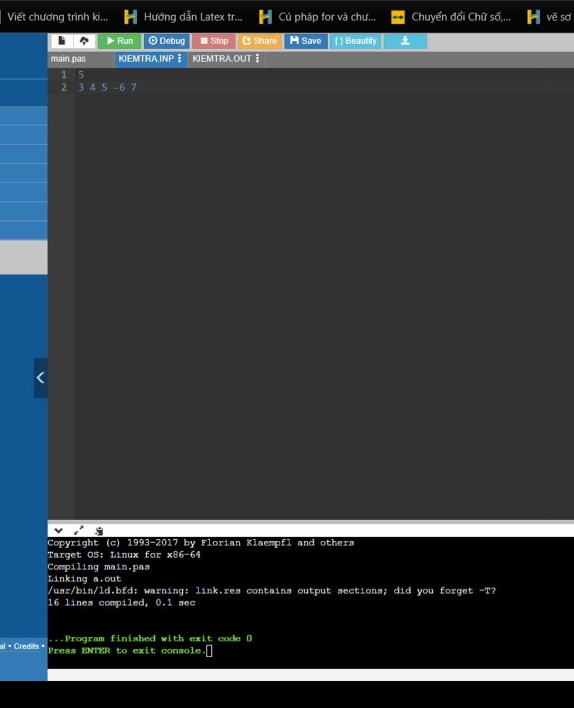Switch to browser tab 'Chuyển đổi Chữ số,...'

(451, 17)
